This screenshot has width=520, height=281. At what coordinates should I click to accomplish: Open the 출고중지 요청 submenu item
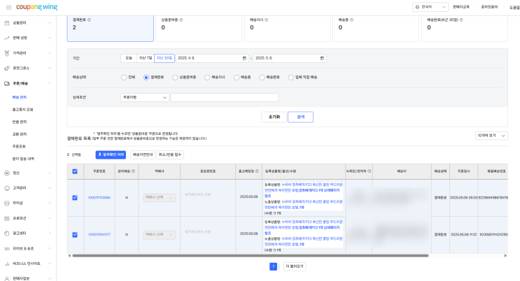[23, 110]
